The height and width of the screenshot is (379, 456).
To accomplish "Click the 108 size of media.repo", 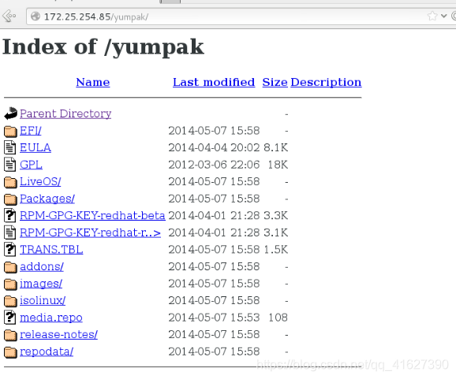I will [x=278, y=318].
